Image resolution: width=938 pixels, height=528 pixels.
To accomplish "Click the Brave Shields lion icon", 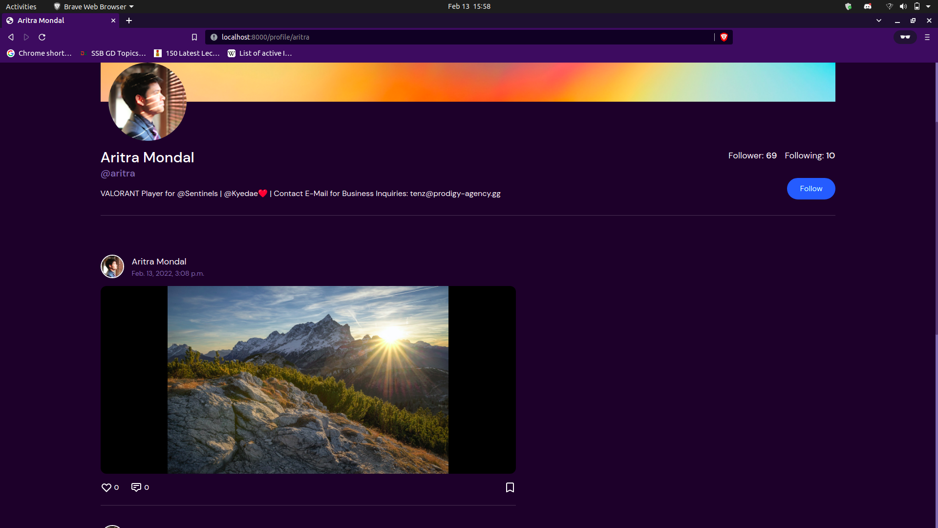I will [724, 37].
